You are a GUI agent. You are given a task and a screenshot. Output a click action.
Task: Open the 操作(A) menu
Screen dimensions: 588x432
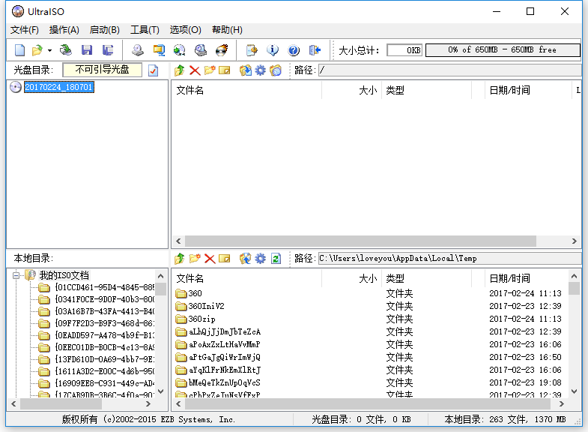[64, 30]
